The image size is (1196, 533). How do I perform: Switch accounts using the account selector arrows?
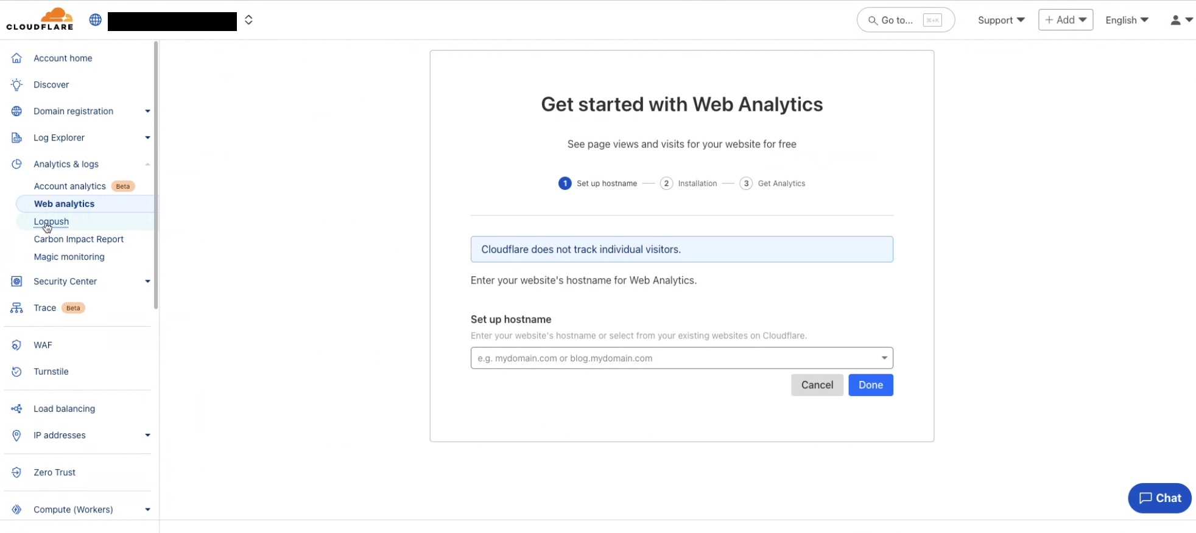coord(248,20)
